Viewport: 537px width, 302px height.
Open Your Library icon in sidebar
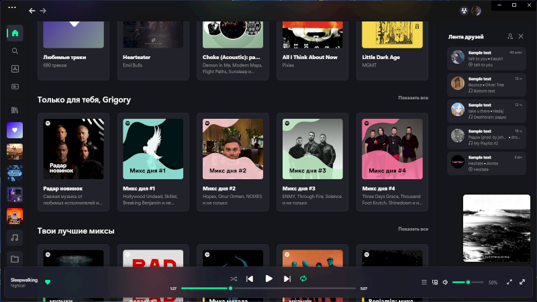(x=15, y=109)
